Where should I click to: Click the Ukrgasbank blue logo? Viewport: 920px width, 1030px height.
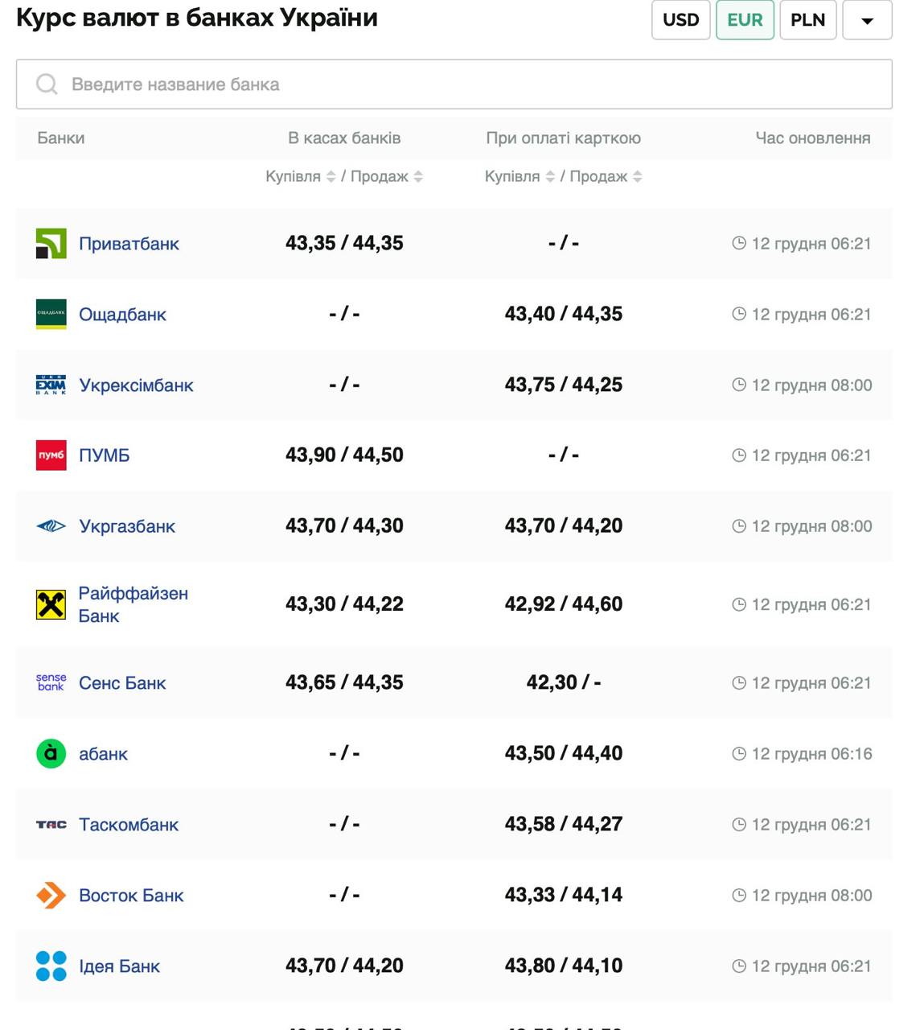[51, 526]
